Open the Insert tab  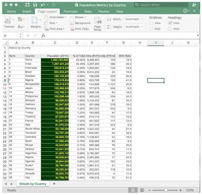click(x=26, y=12)
